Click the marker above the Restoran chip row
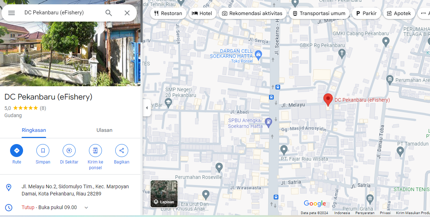The height and width of the screenshot is (217, 430). (x=181, y=3)
